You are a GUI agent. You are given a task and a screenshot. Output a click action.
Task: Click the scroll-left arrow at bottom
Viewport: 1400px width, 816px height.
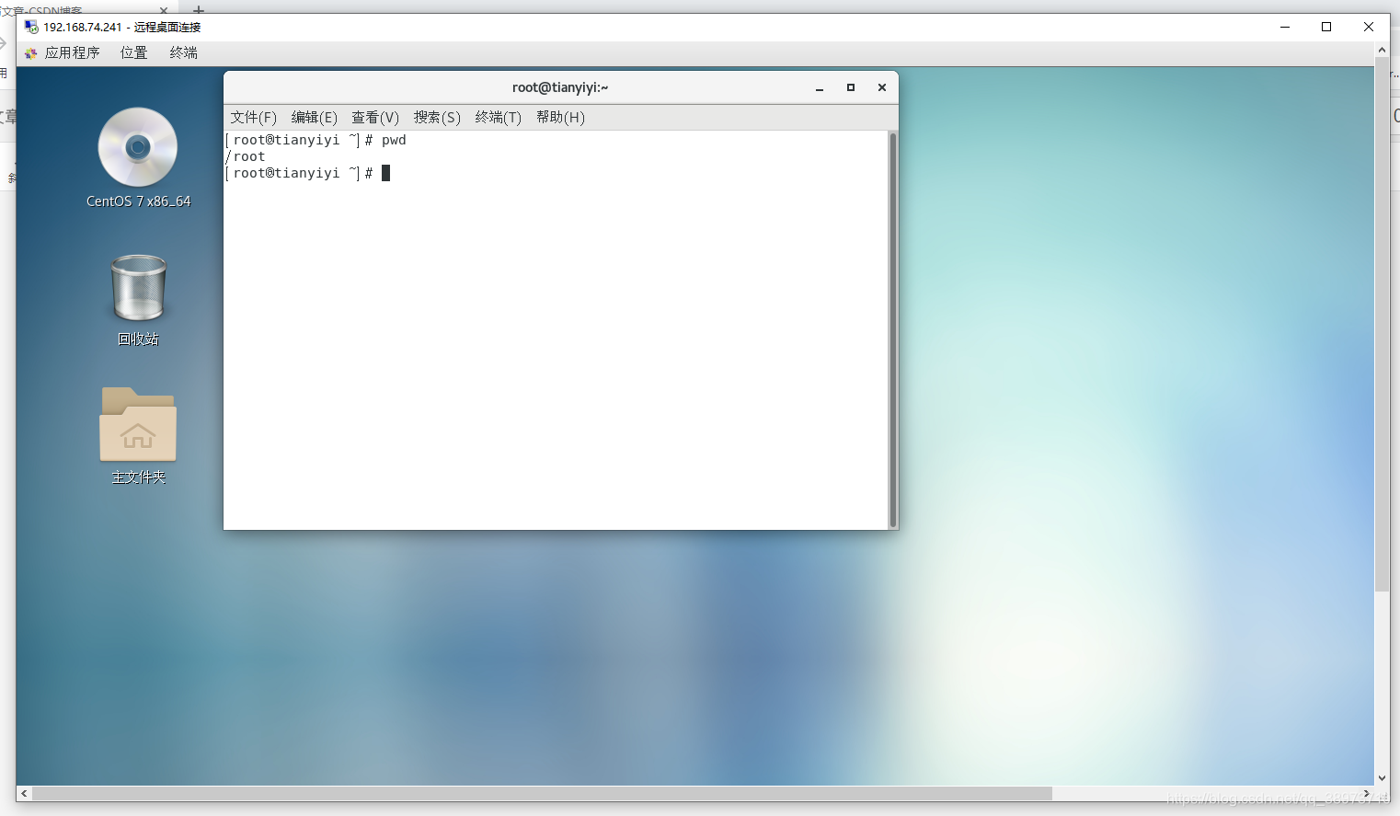click(x=24, y=793)
